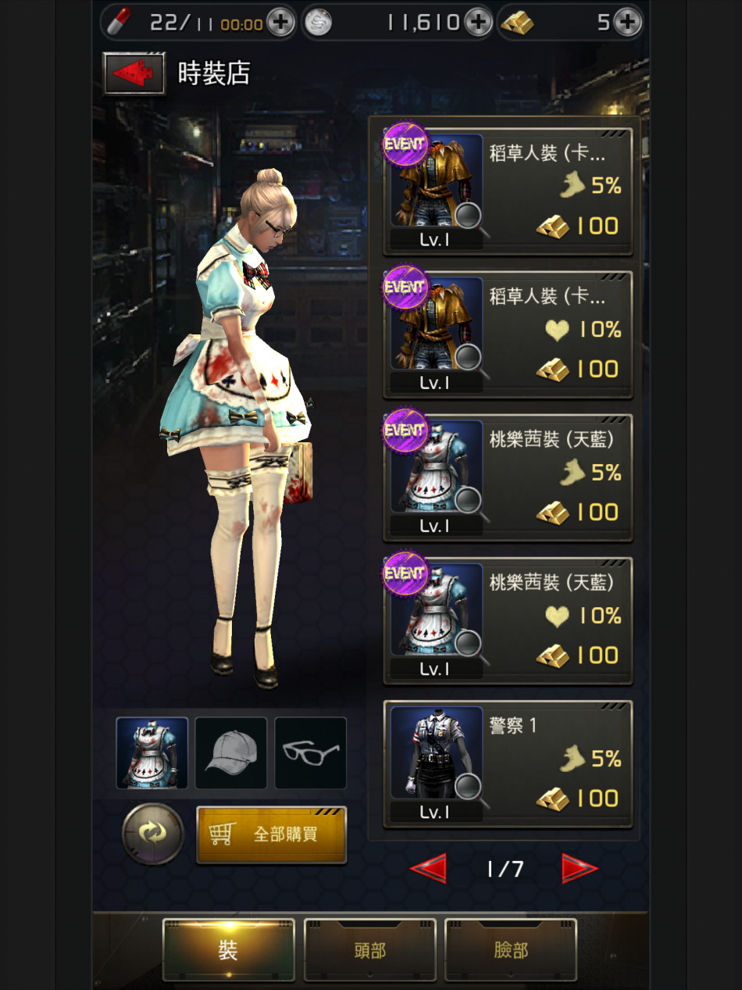
Task: Add silver coins with the plus button
Action: [x=478, y=23]
